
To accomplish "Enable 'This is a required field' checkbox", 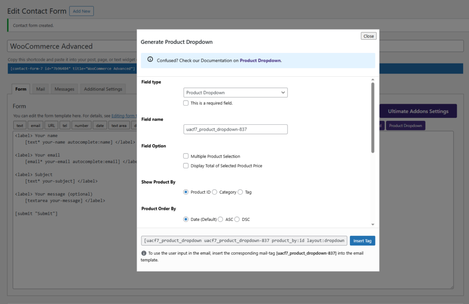I will 186,103.
